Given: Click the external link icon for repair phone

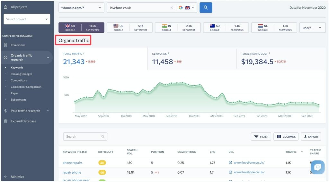Looking at the screenshot, I should [230, 172].
